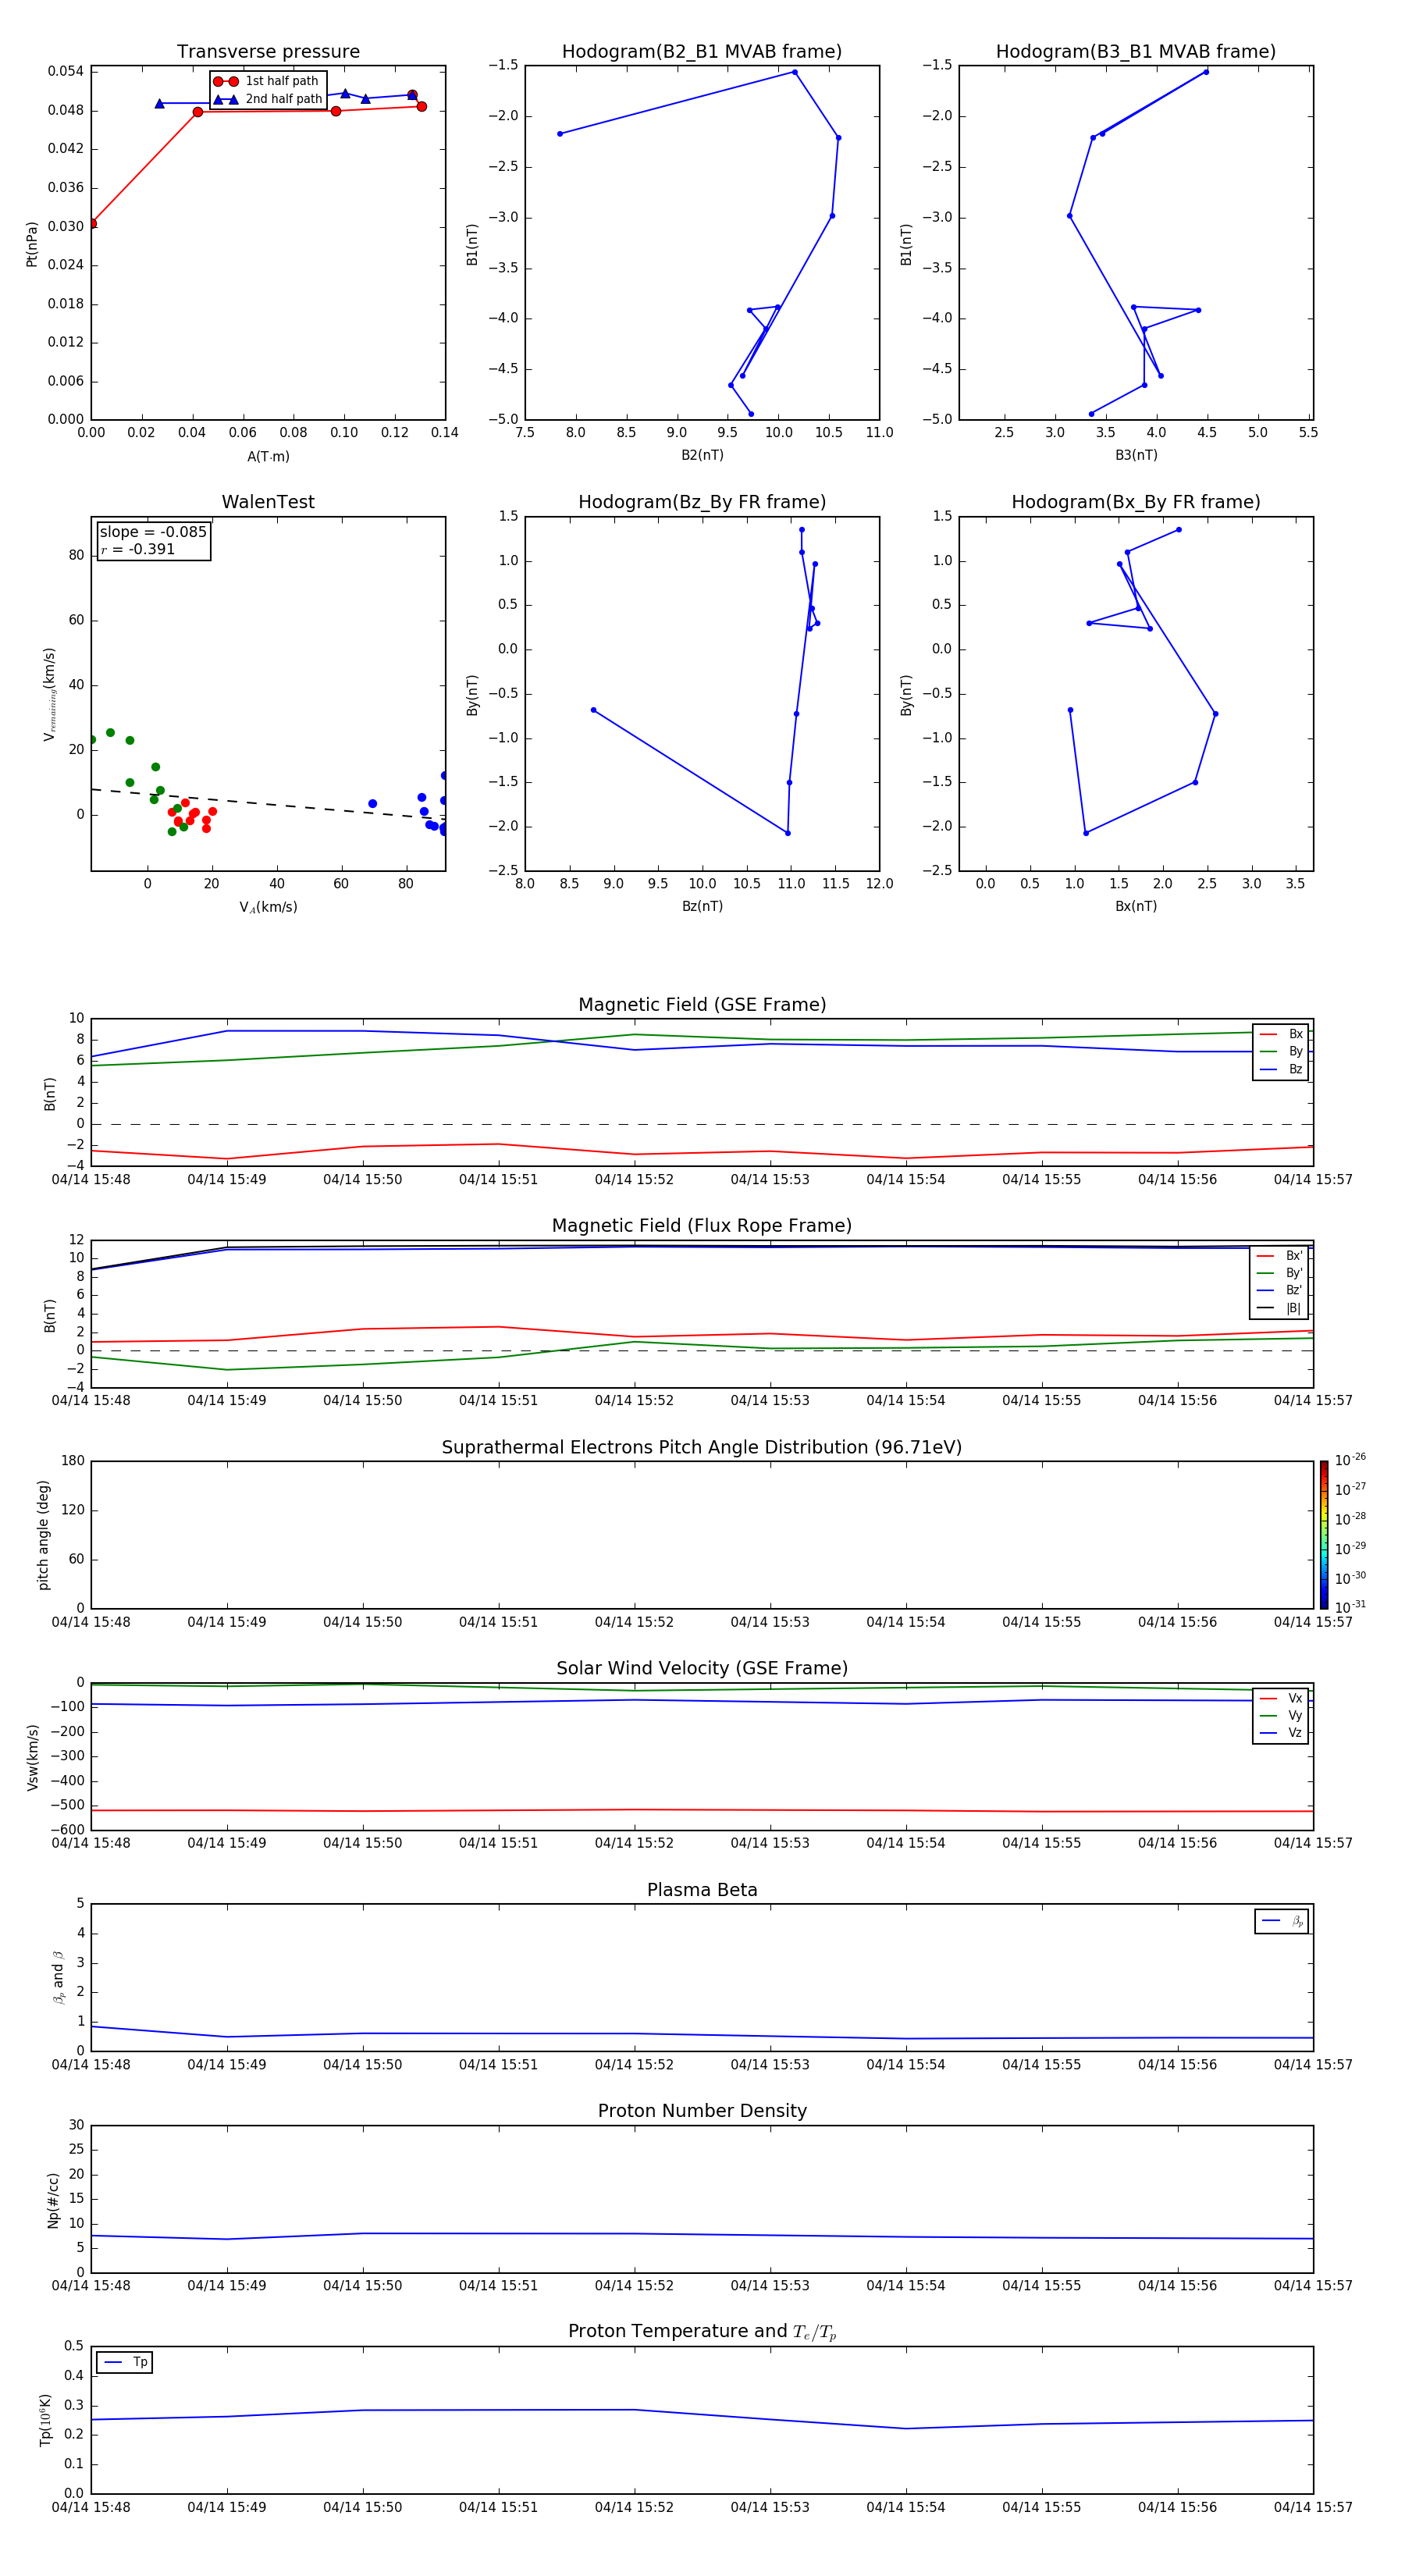Select the "1st half path" legend entry

coord(266,81)
